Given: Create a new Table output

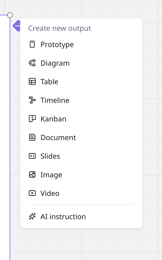Looking at the screenshot, I should (x=49, y=82).
